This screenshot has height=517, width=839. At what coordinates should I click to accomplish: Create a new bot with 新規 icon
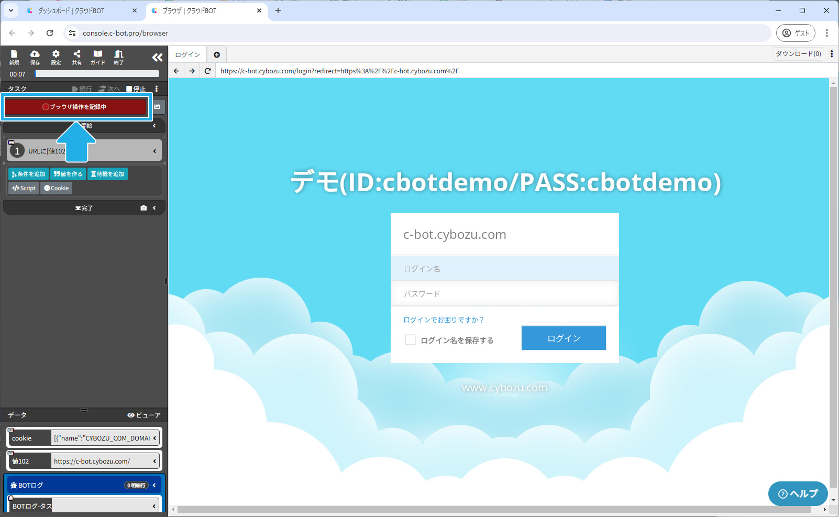tap(14, 57)
